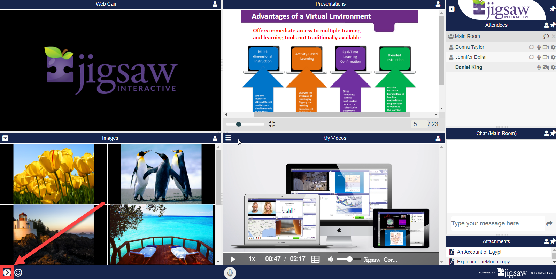Toggle the bottom center microphone button
The image size is (556, 279).
click(230, 273)
